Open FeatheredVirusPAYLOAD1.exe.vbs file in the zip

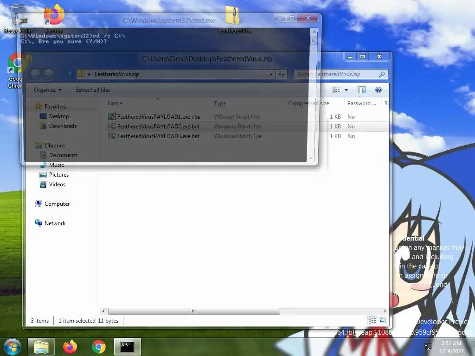tap(159, 116)
